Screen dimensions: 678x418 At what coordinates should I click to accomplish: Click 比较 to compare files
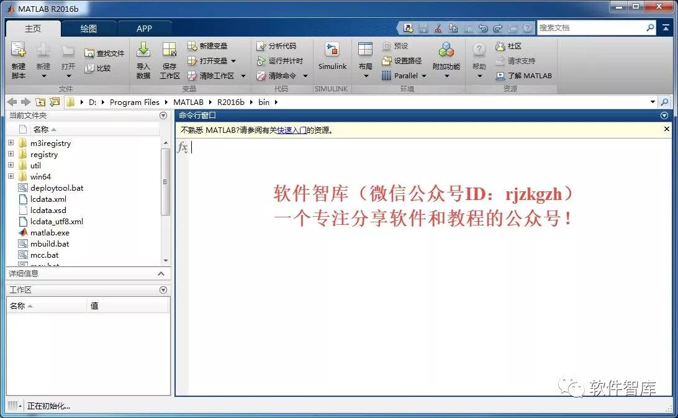coord(97,68)
